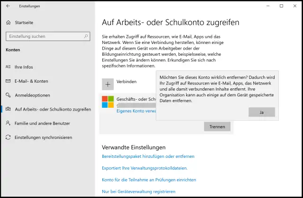This screenshot has height=198, width=303.
Task: Click Nur bei Geräteverwaltung registrieren link
Action: [139, 191]
